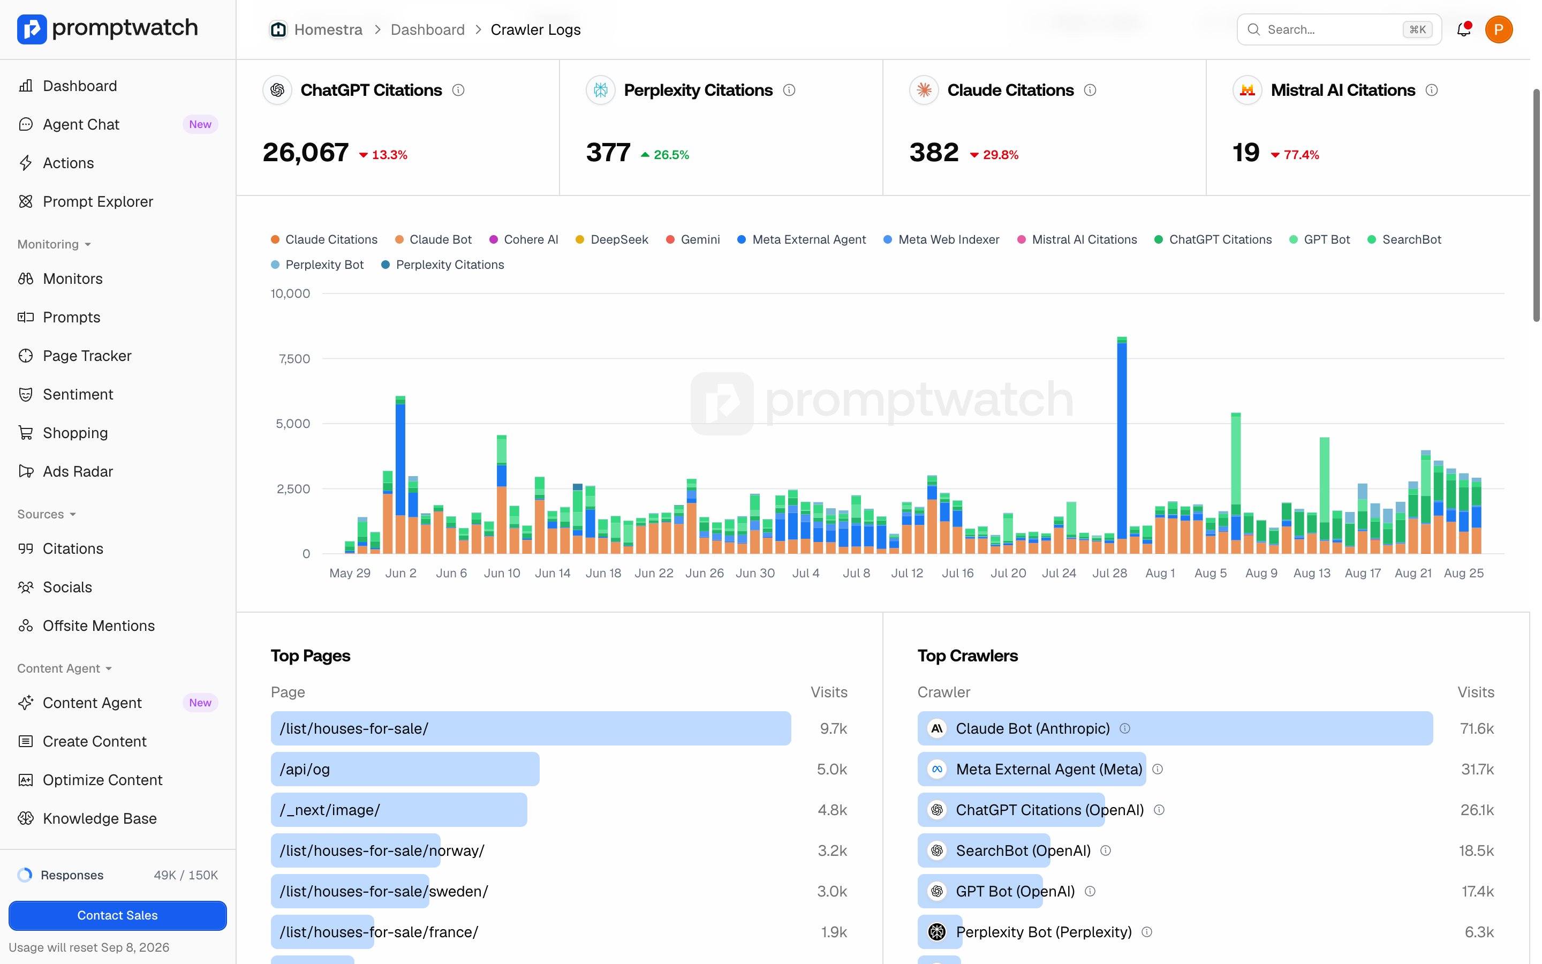
Task: Click the /api/og visits bar
Action: pyautogui.click(x=405, y=769)
